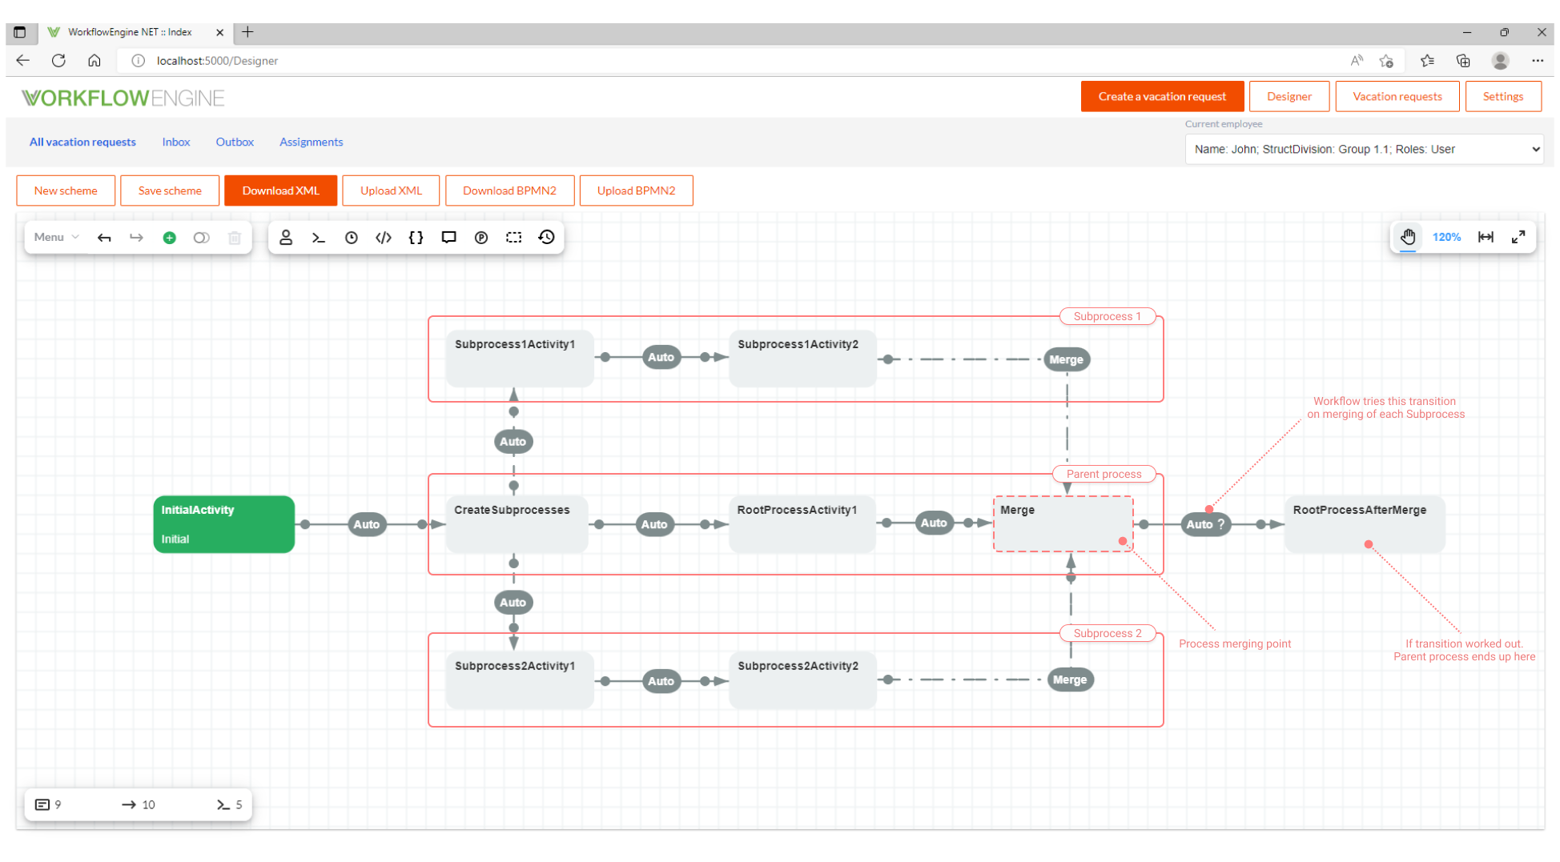The height and width of the screenshot is (862, 1560).
Task: Click Upload XML button
Action: click(x=391, y=191)
